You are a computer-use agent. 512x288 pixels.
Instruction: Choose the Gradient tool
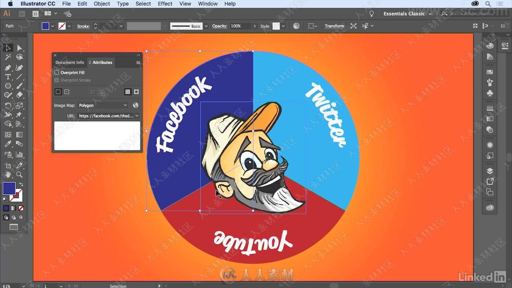tap(19, 135)
